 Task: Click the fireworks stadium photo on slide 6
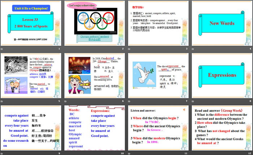pos(80,65)
